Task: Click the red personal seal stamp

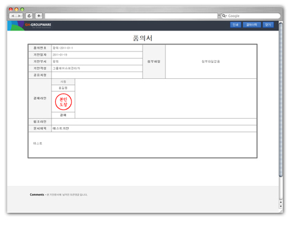Action: (63, 101)
